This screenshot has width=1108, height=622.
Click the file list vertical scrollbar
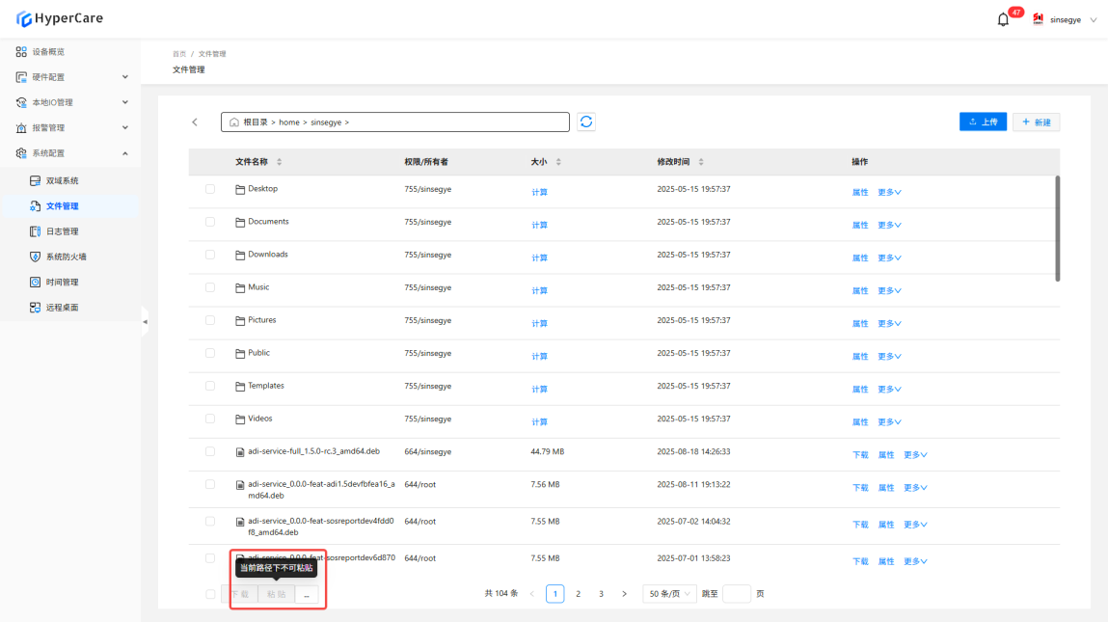click(1058, 229)
